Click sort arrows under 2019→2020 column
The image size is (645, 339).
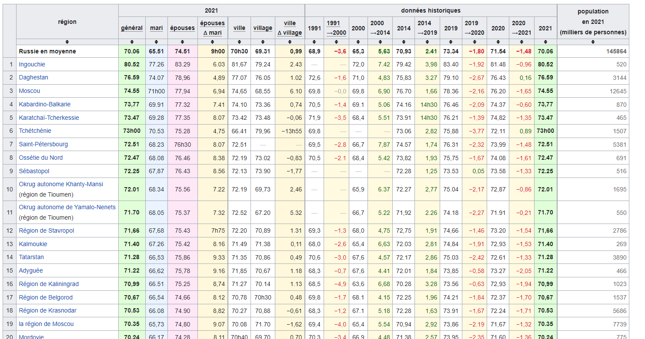[474, 42]
